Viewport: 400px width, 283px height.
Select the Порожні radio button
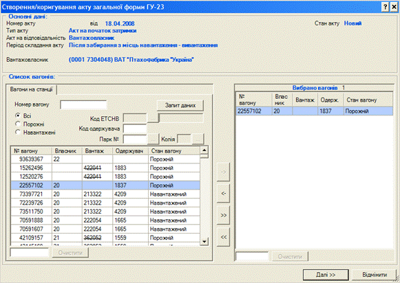point(18,124)
